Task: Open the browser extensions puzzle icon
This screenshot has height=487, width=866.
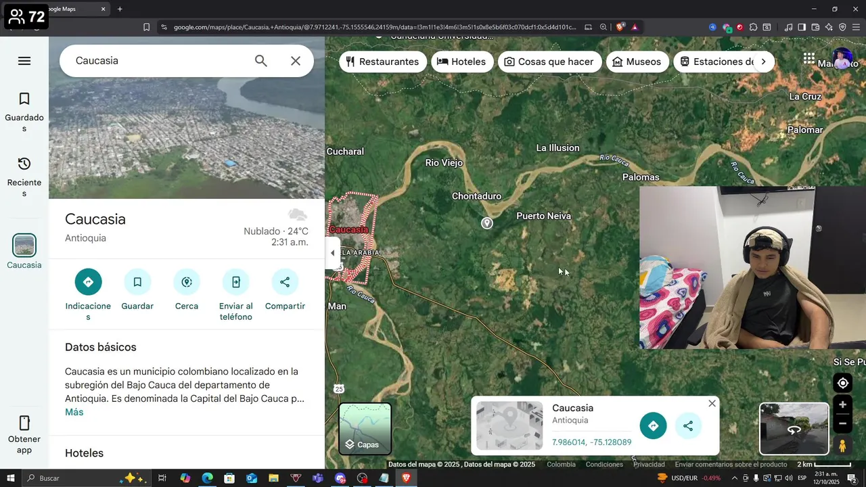Action: point(753,27)
